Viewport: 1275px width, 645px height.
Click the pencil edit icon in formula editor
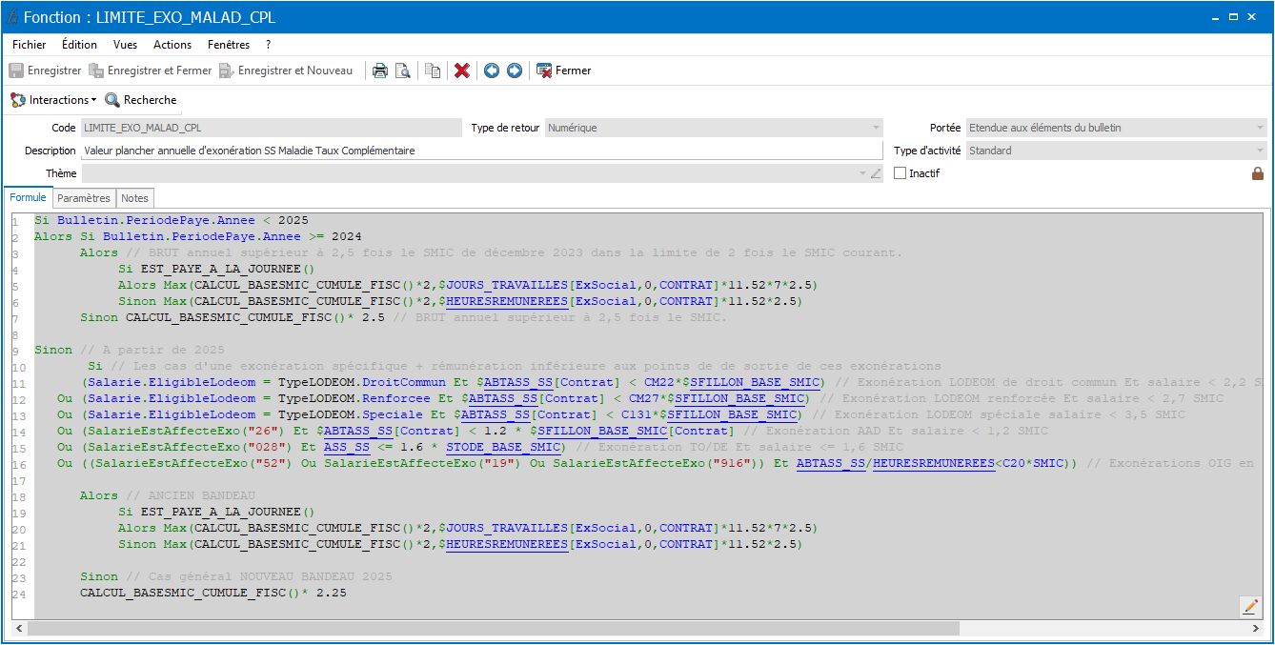[x=1250, y=606]
